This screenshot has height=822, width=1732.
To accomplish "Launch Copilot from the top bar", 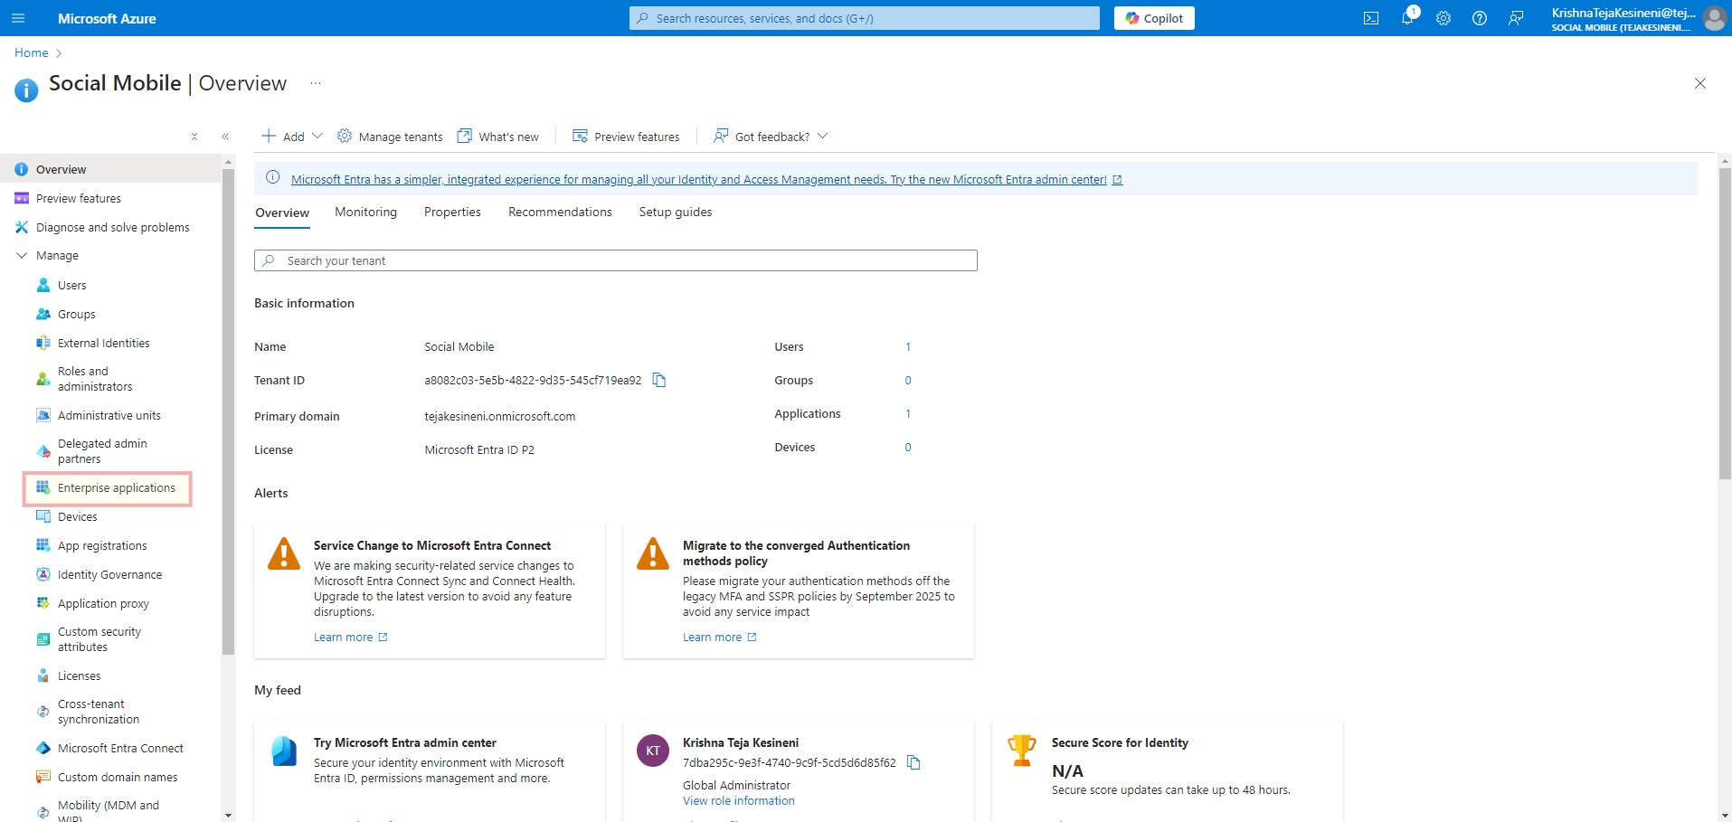I will point(1154,18).
